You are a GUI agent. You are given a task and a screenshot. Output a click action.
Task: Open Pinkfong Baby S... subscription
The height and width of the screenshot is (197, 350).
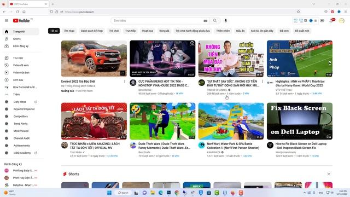pos(21,170)
